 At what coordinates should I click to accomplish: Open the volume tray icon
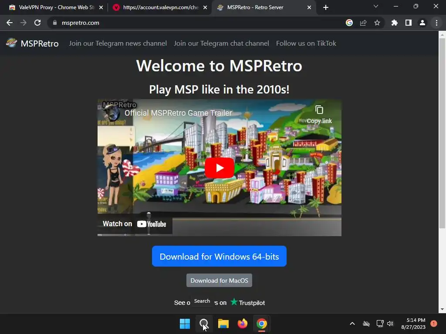tap(390, 324)
